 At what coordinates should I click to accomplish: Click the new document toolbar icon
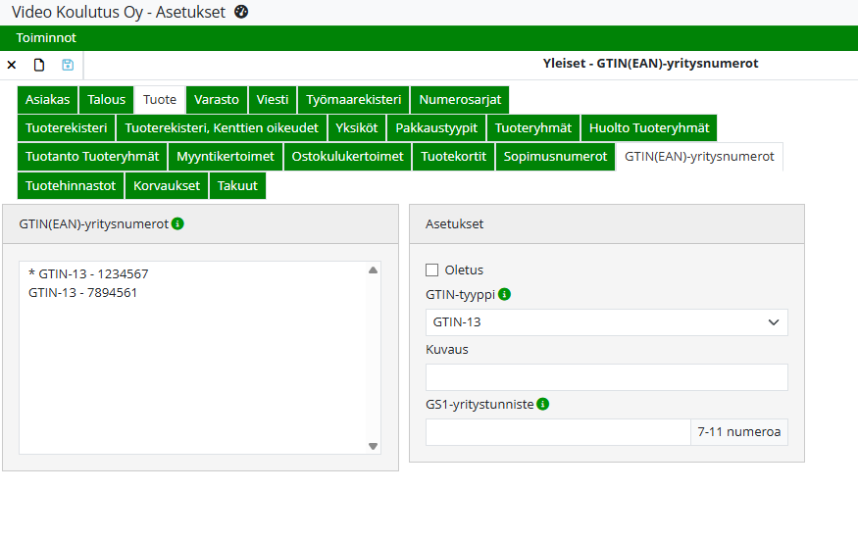click(39, 65)
